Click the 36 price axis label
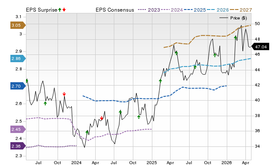 click(x=258, y=131)
